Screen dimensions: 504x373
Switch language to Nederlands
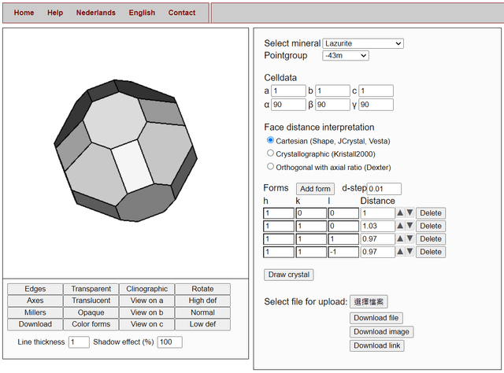(95, 13)
